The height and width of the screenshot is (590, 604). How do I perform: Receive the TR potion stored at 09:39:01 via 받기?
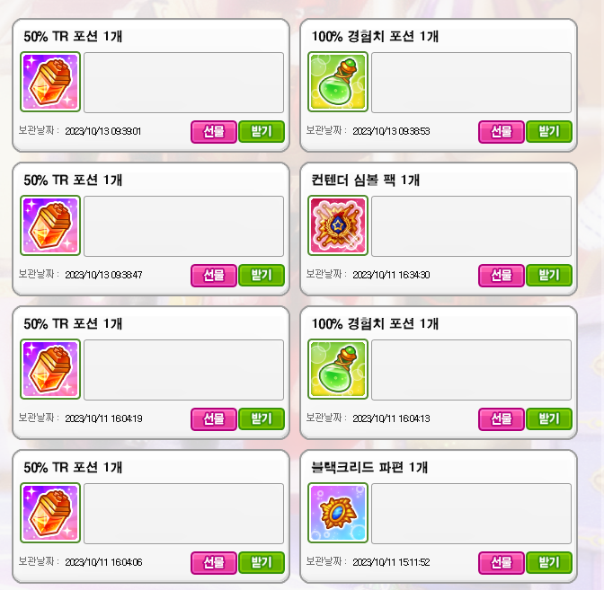262,132
